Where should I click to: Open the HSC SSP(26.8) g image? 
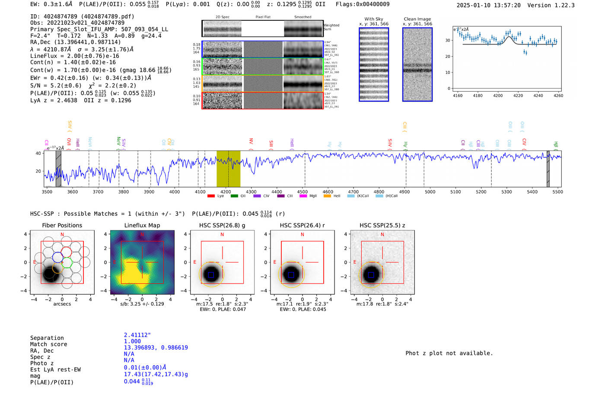[x=222, y=262]
